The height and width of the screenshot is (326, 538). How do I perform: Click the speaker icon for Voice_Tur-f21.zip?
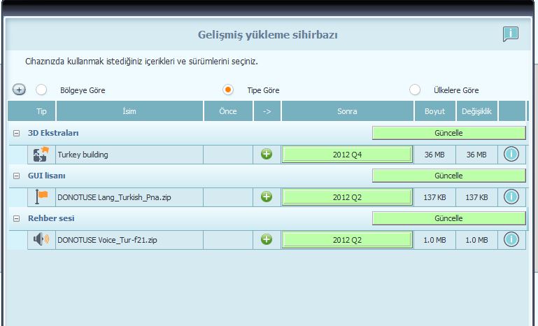pos(41,239)
